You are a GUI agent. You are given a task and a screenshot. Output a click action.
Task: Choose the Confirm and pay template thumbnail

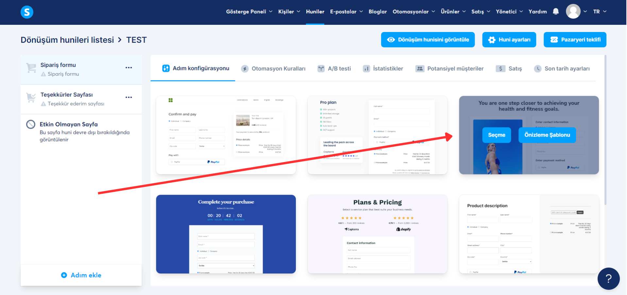[226, 135]
